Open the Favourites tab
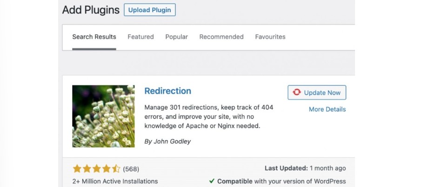Viewport: 422px width, 187px height. pos(270,37)
